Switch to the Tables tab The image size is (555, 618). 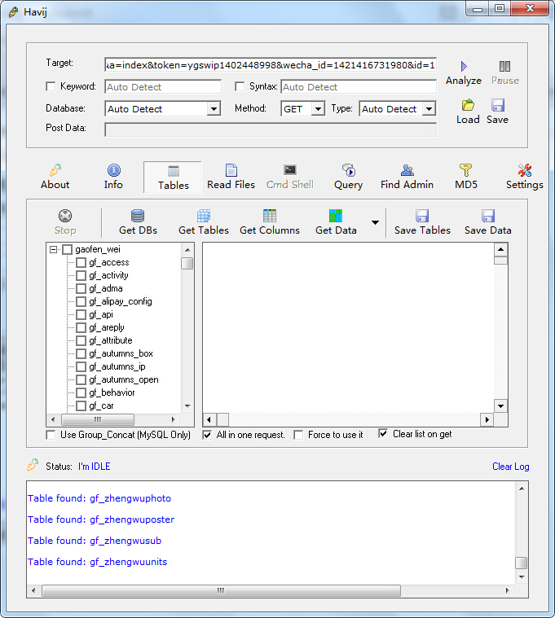point(173,178)
